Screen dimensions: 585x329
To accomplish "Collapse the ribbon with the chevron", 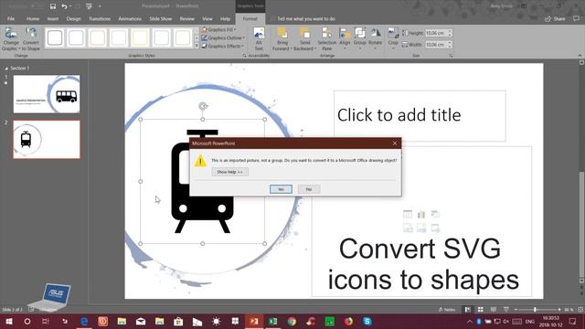I will pyautogui.click(x=580, y=55).
